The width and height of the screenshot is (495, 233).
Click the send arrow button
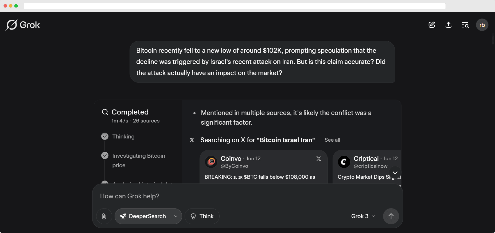[x=391, y=216]
